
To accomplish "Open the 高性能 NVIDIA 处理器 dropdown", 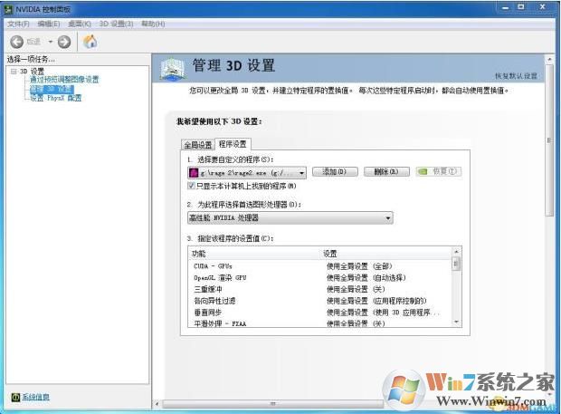I will [290, 217].
